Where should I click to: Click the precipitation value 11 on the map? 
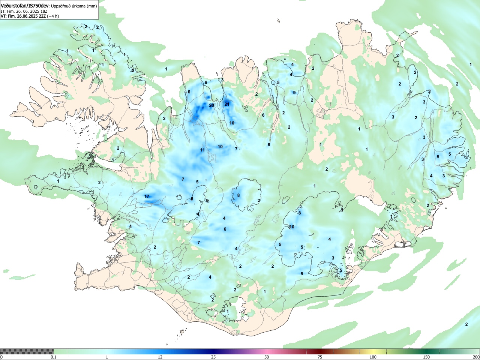point(202,150)
